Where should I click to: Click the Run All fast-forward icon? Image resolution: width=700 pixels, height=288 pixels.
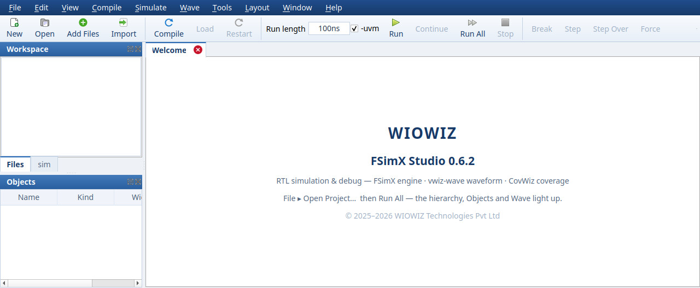472,22
